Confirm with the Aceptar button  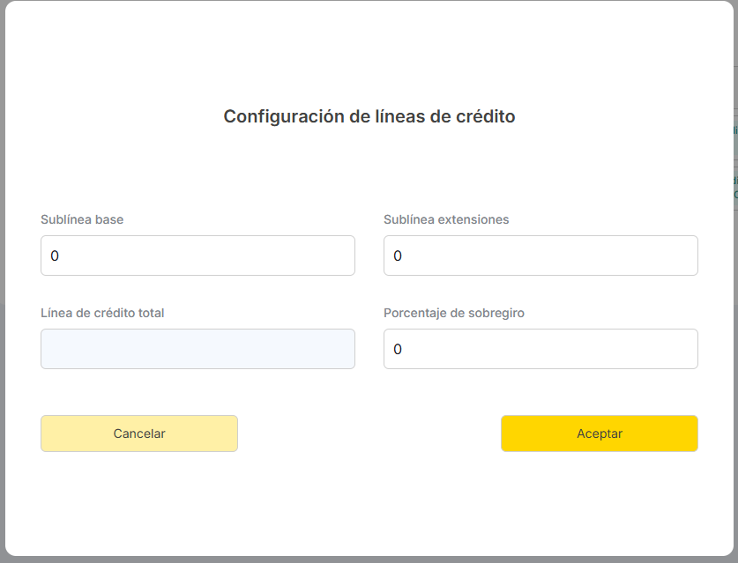pyautogui.click(x=600, y=433)
